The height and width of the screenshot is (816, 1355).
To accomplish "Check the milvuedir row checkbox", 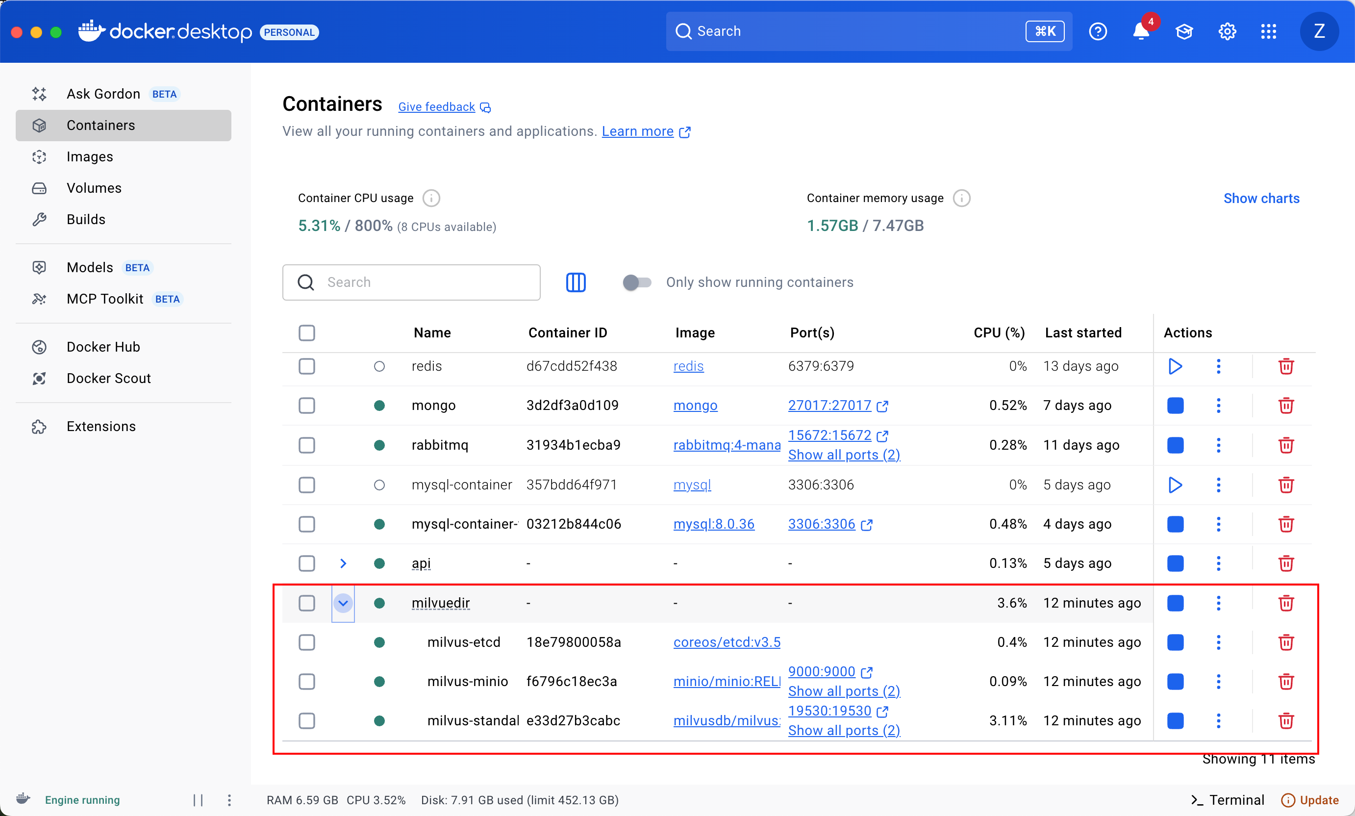I will tap(307, 603).
